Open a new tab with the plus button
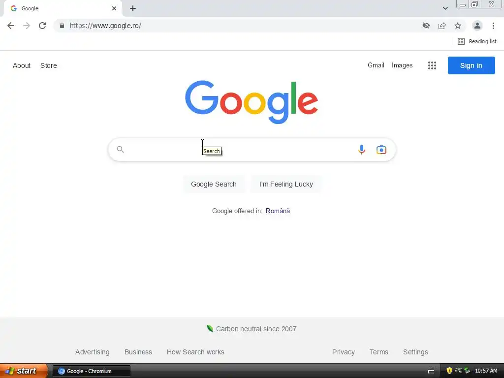 click(x=133, y=8)
